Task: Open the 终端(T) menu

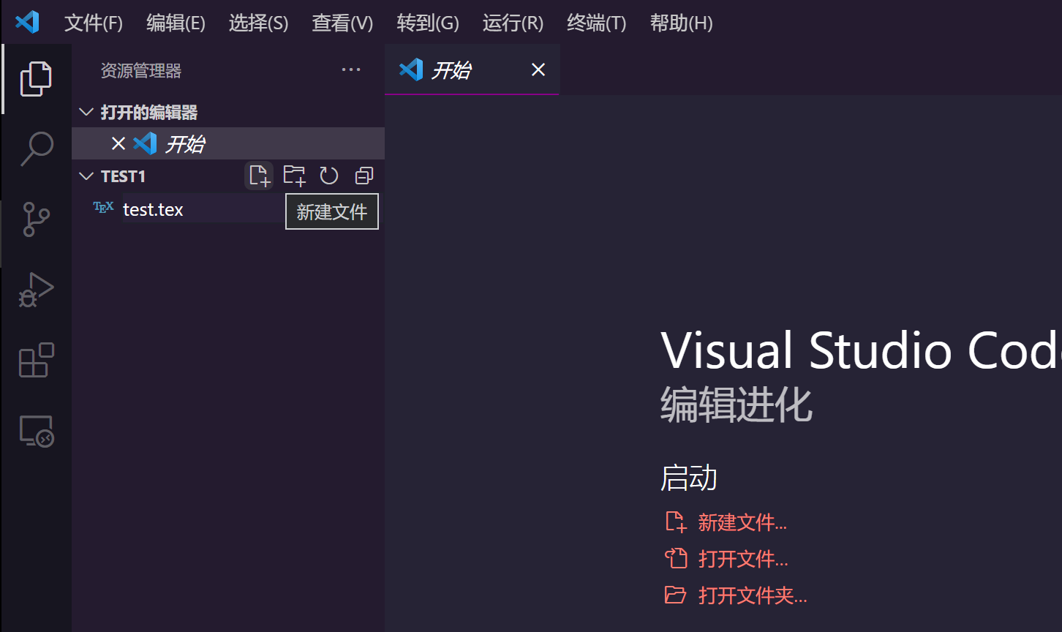Action: 595,23
